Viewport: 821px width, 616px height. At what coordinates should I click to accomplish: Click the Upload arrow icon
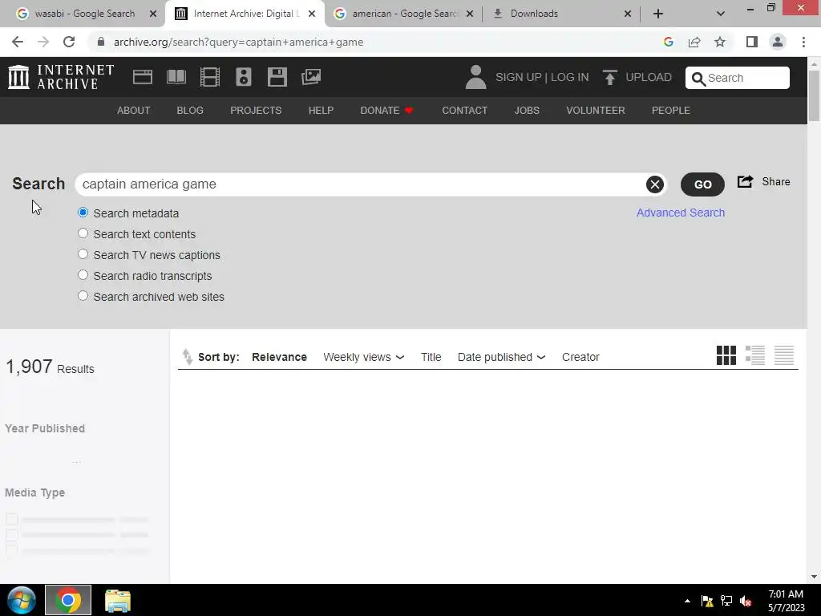coord(609,78)
